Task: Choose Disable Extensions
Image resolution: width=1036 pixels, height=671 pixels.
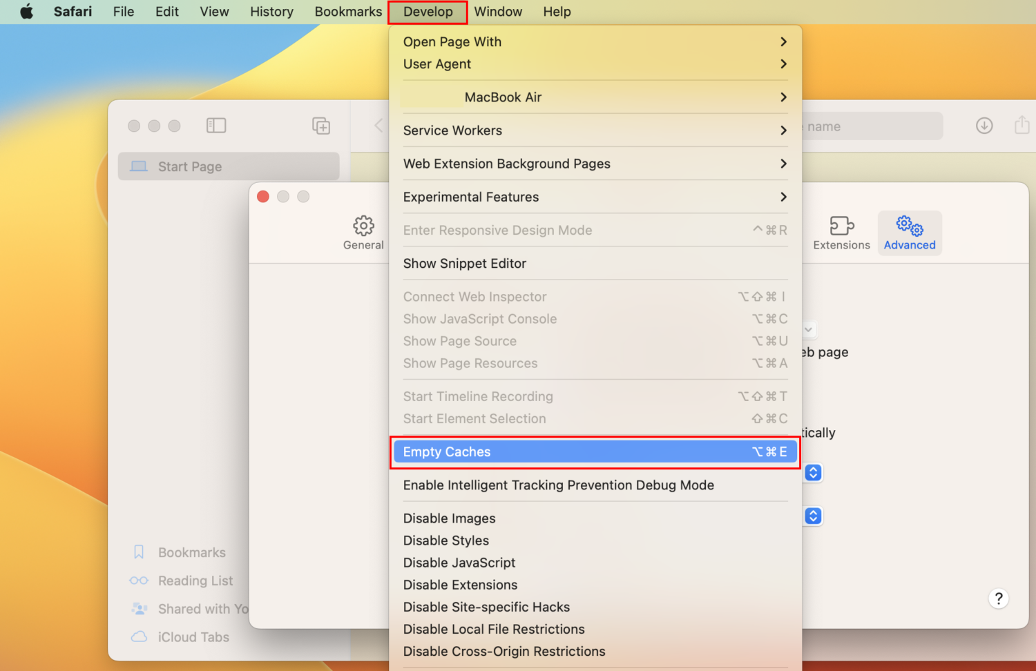Action: coord(595,585)
